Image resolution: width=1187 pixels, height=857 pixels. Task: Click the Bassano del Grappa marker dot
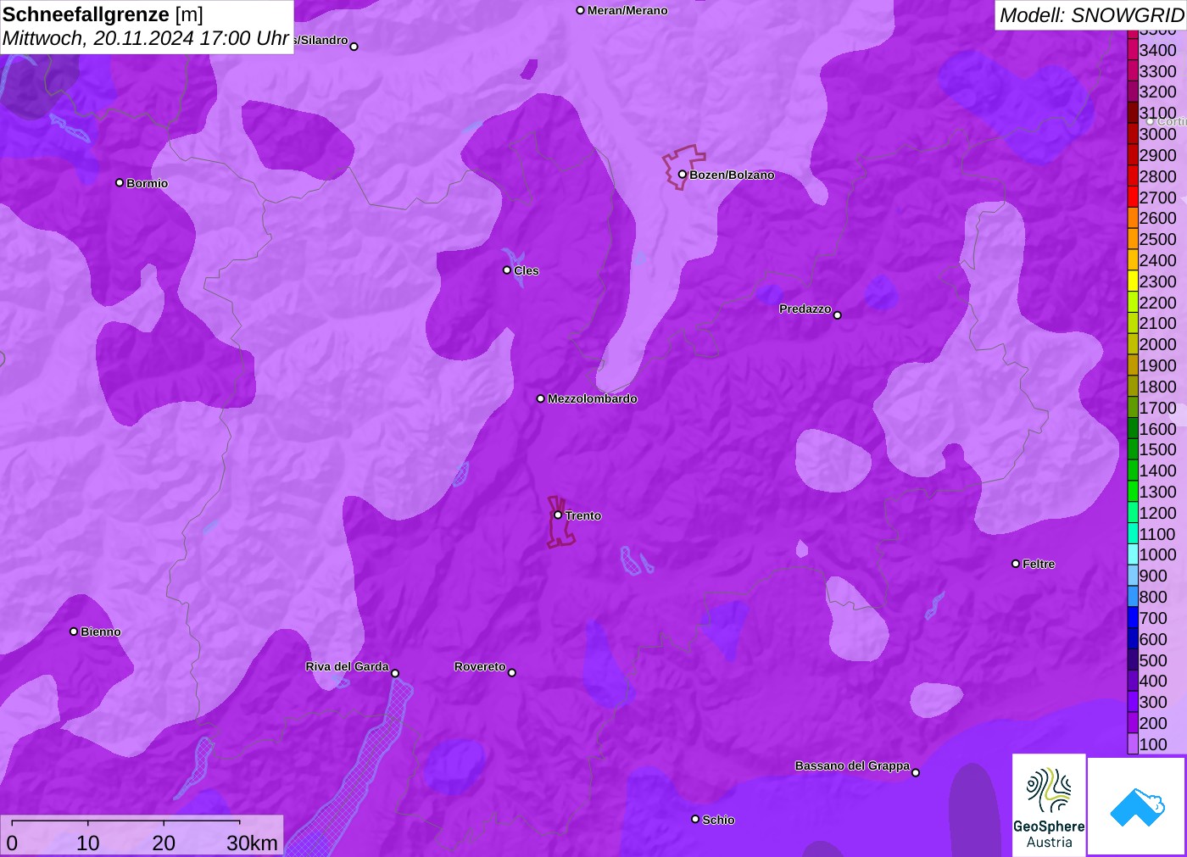point(916,772)
